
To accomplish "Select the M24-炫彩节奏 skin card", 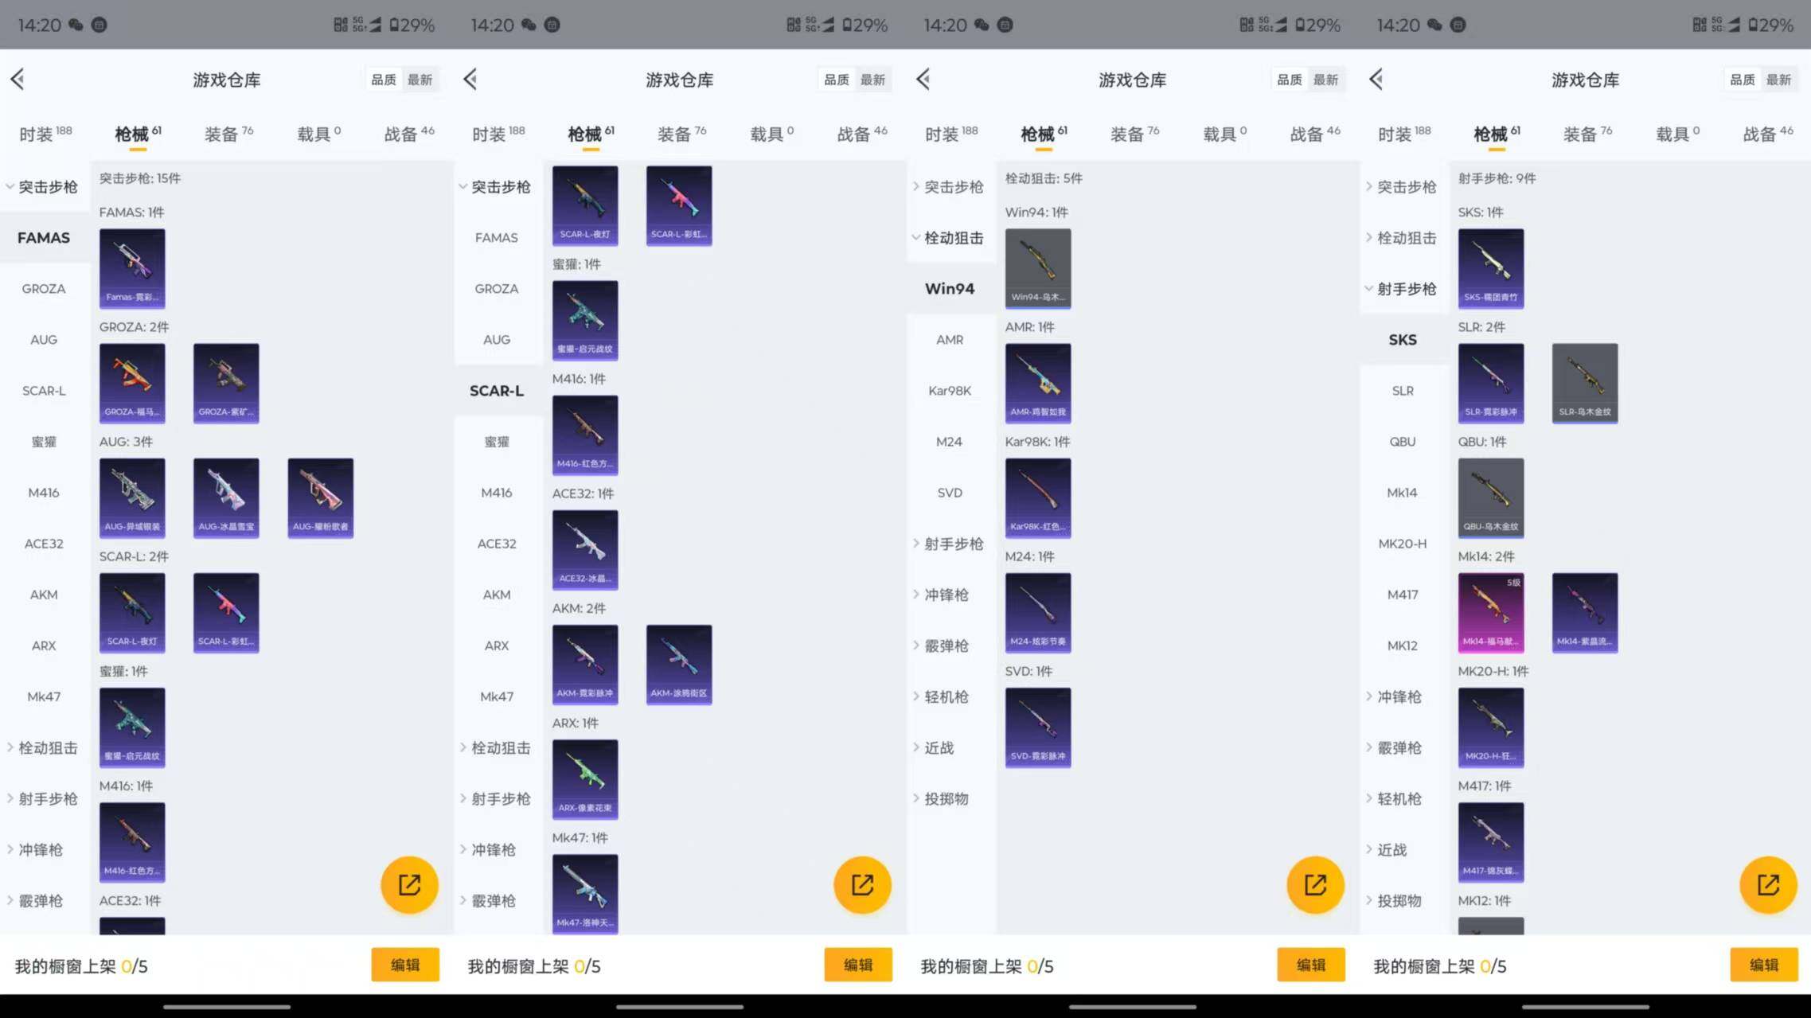I will 1038,612.
